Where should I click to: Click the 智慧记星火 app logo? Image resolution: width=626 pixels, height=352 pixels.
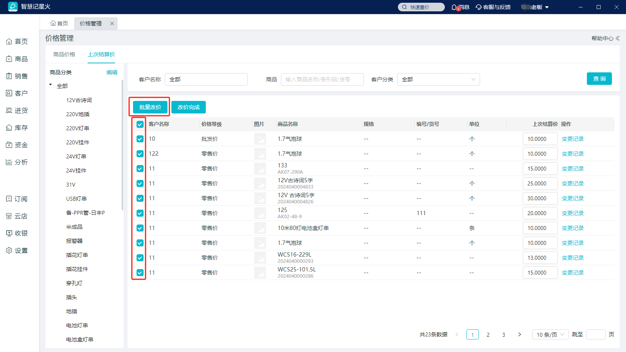tap(13, 7)
